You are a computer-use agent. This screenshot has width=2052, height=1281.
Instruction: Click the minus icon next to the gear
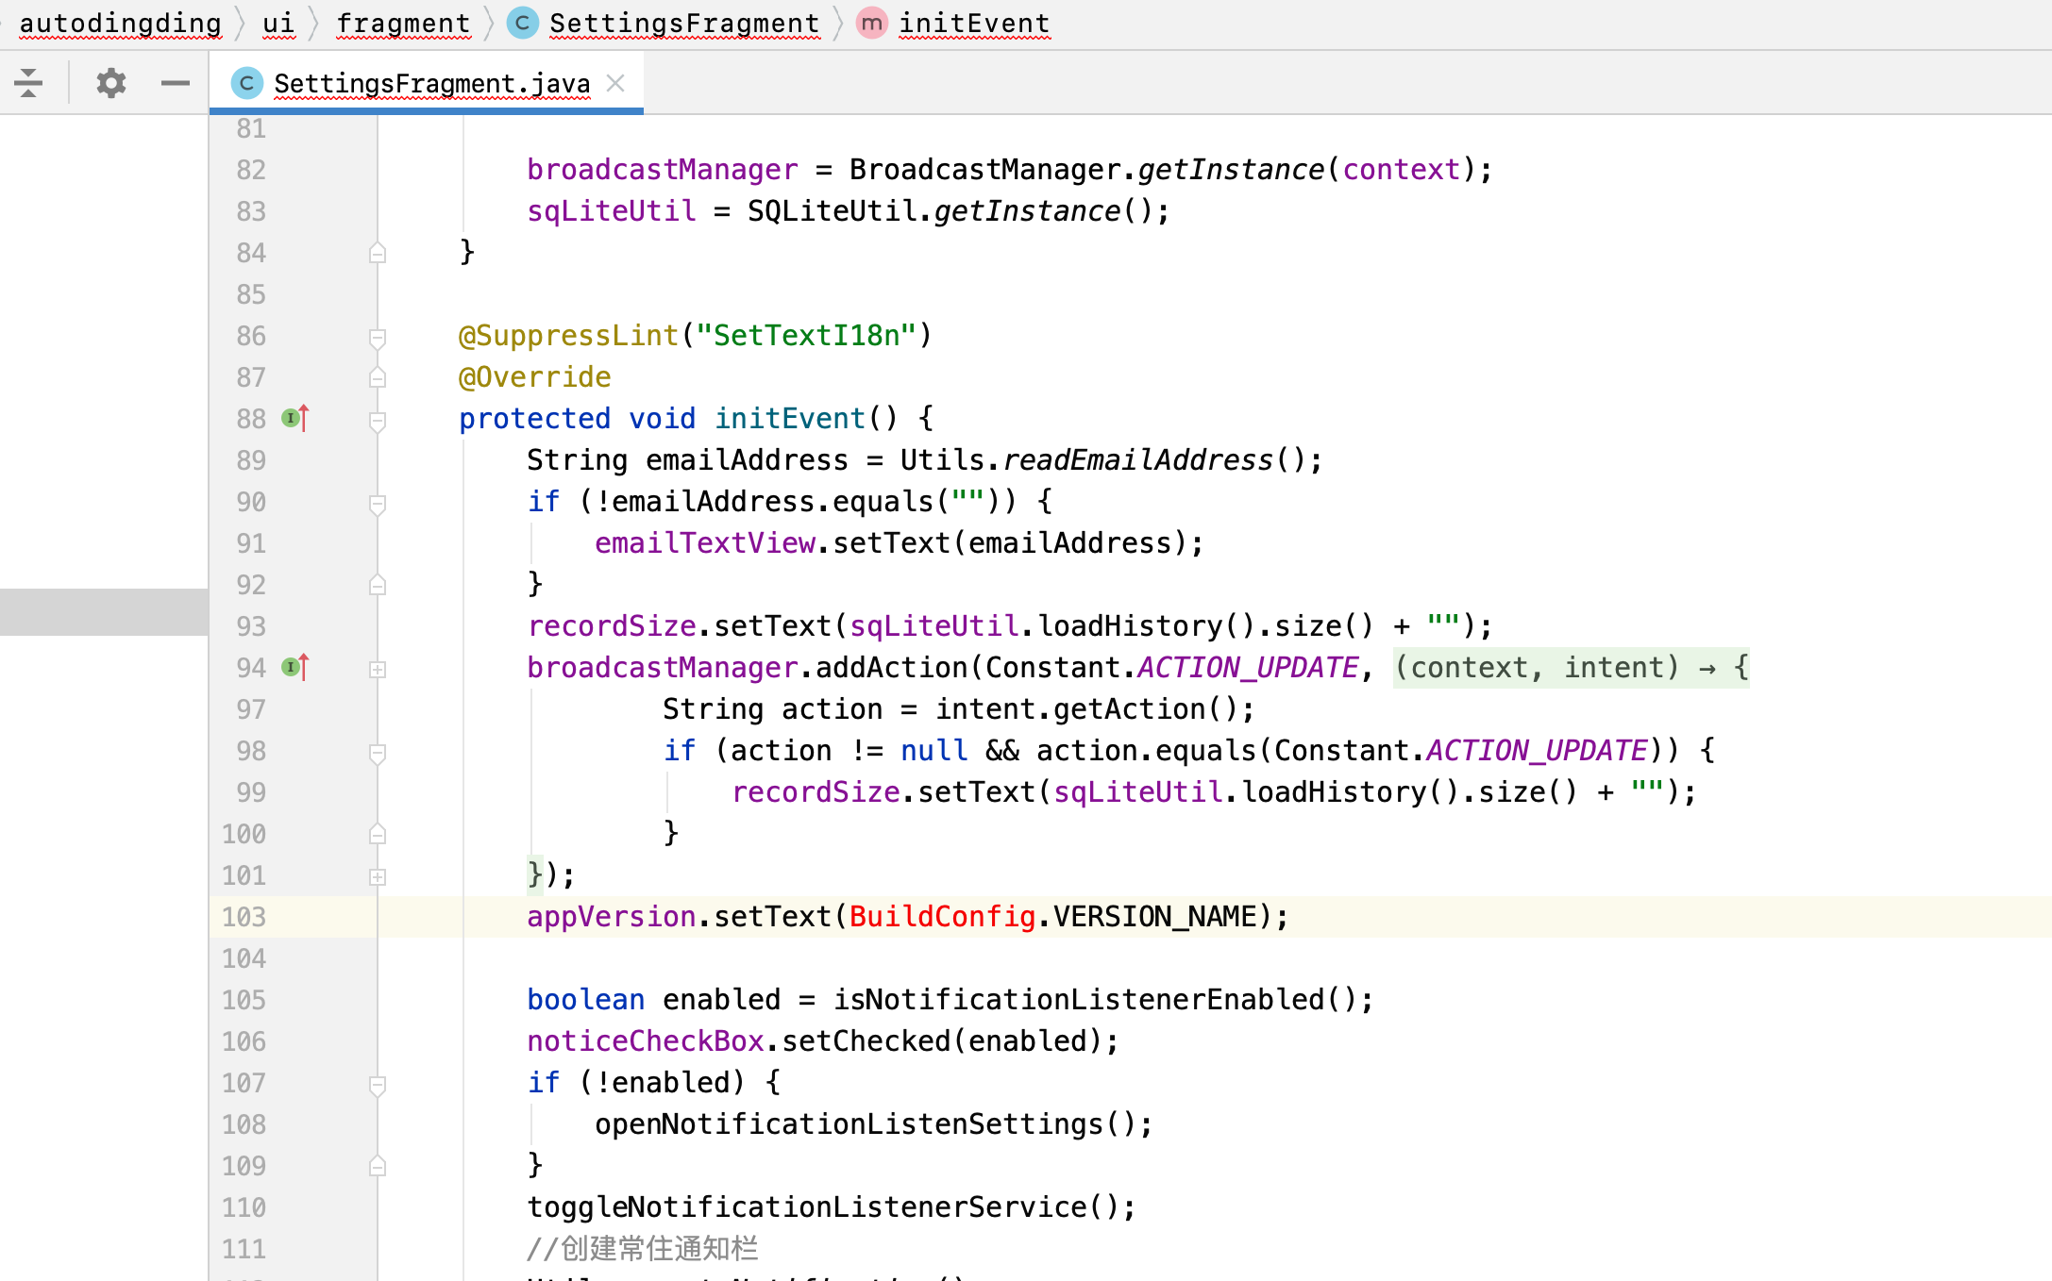pyautogui.click(x=175, y=83)
